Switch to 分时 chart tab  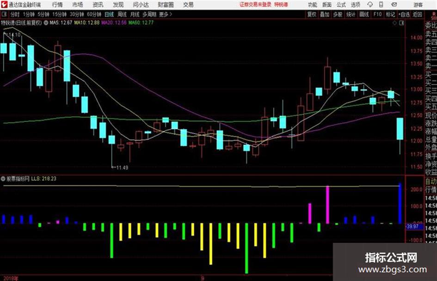(15, 14)
